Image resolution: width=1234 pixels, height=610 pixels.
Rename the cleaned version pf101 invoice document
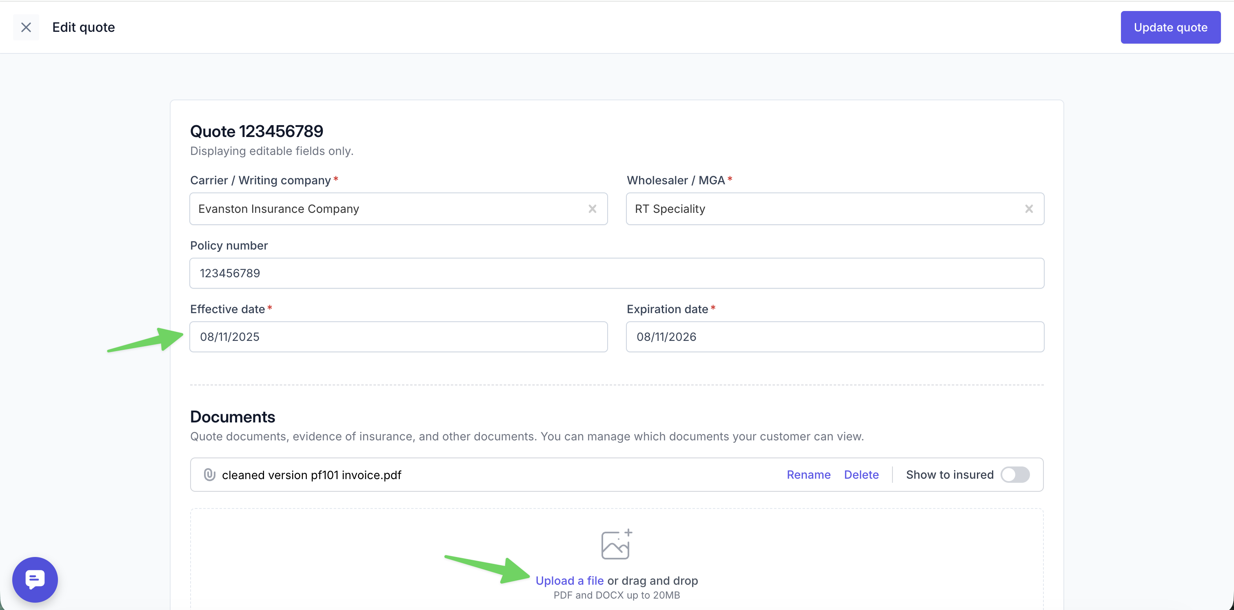[x=808, y=475]
